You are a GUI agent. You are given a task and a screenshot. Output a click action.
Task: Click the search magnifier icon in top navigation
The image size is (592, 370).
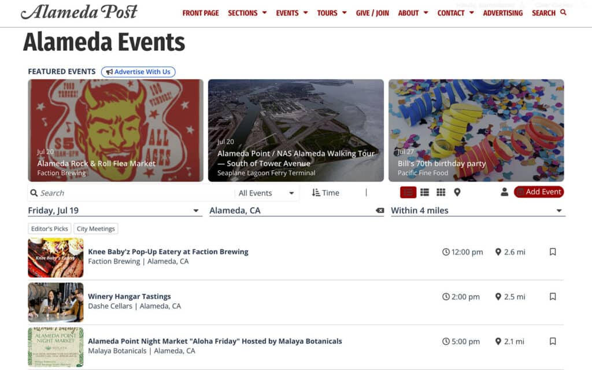pyautogui.click(x=563, y=13)
